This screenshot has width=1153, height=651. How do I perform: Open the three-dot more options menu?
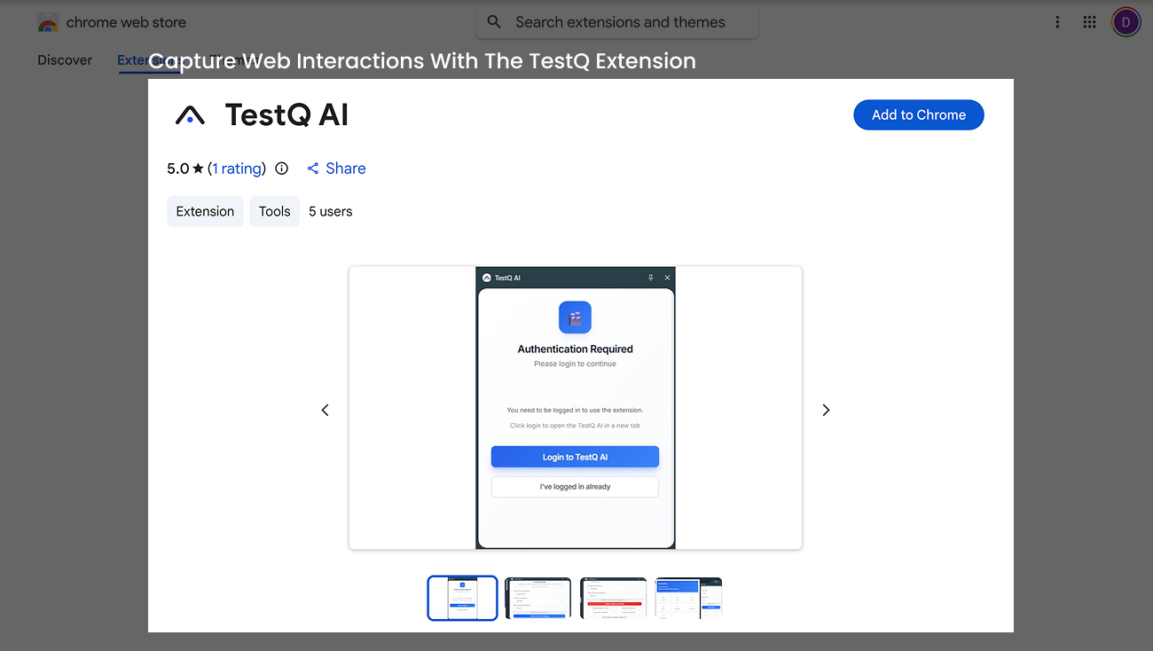1057,22
